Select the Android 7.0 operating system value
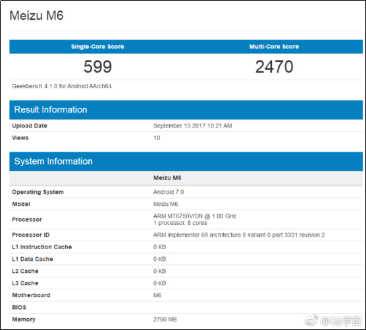This screenshot has width=366, height=330. 169,192
